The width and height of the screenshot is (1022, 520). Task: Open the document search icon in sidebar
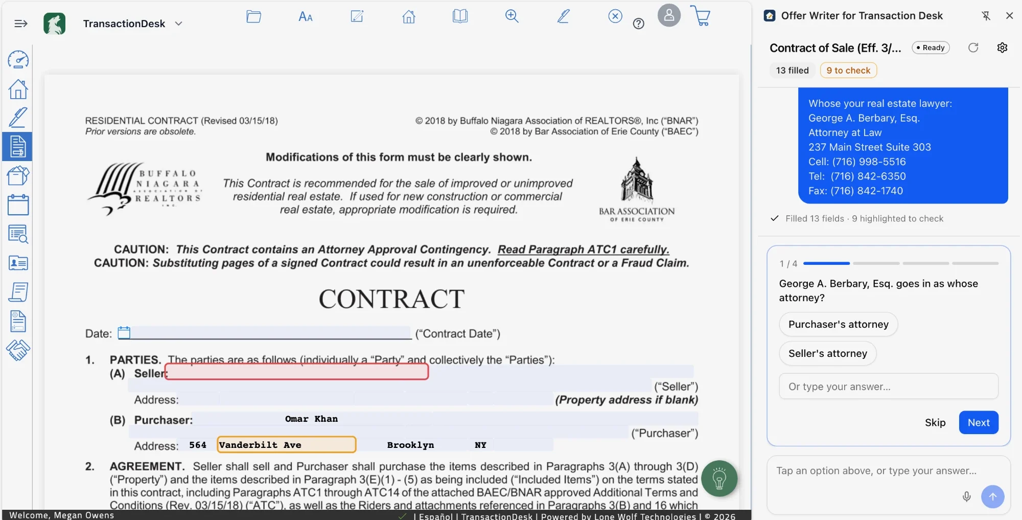pos(18,234)
